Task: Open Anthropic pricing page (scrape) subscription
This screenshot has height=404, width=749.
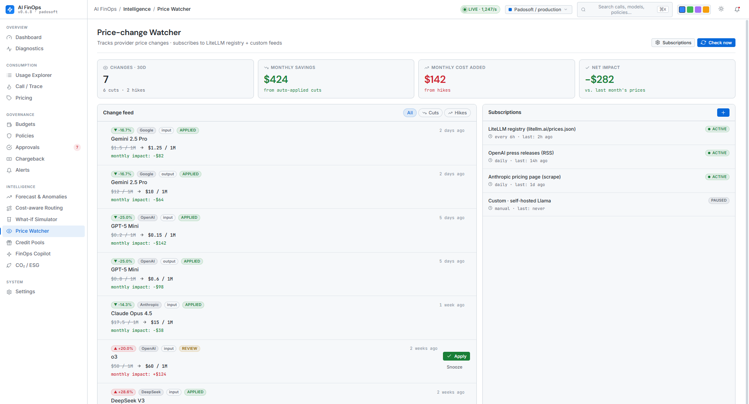Action: [x=609, y=180]
